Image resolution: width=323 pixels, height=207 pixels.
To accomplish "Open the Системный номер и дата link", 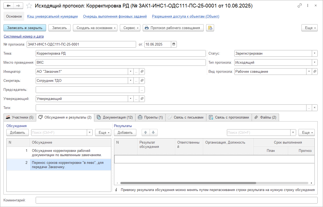I will (x=24, y=36).
